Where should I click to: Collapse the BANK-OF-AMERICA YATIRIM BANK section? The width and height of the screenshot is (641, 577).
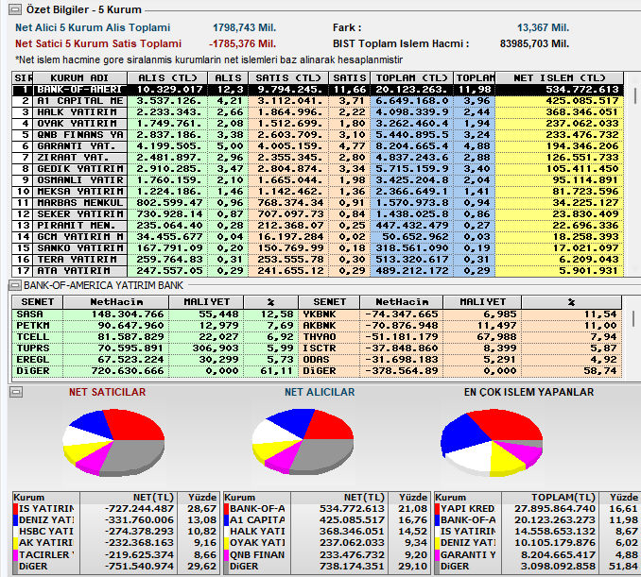[x=15, y=285]
